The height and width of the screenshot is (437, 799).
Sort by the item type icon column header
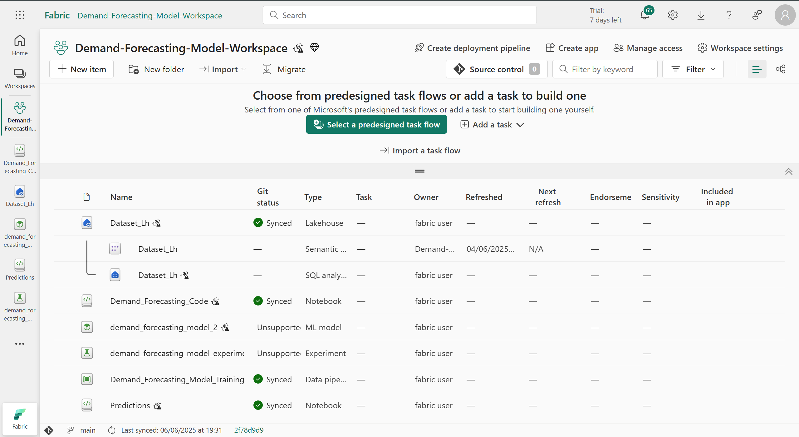tap(86, 197)
